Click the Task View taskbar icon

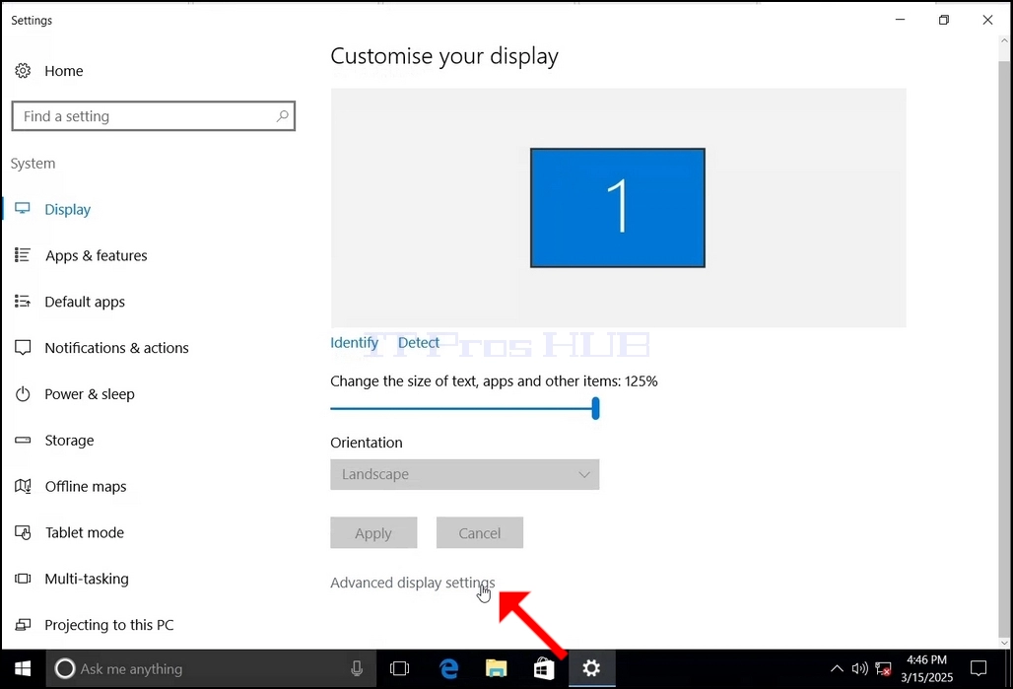[x=400, y=668]
